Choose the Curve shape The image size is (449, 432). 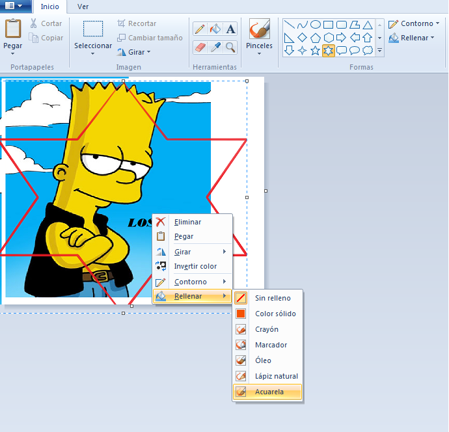(x=303, y=25)
